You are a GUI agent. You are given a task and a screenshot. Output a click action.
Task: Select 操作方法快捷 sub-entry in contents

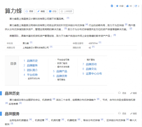63,67
